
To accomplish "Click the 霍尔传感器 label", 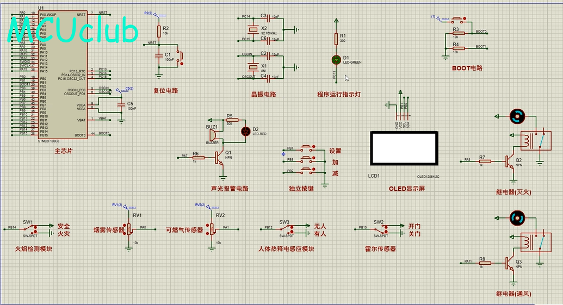I will (380, 248).
